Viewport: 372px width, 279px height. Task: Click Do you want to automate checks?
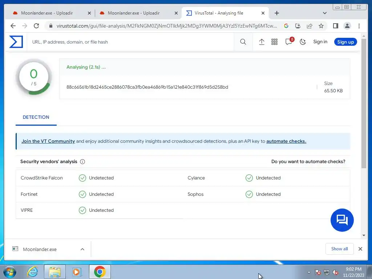(308, 162)
